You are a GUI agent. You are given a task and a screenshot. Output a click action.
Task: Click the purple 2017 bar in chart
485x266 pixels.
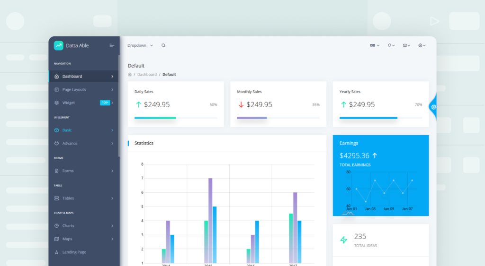(295, 227)
